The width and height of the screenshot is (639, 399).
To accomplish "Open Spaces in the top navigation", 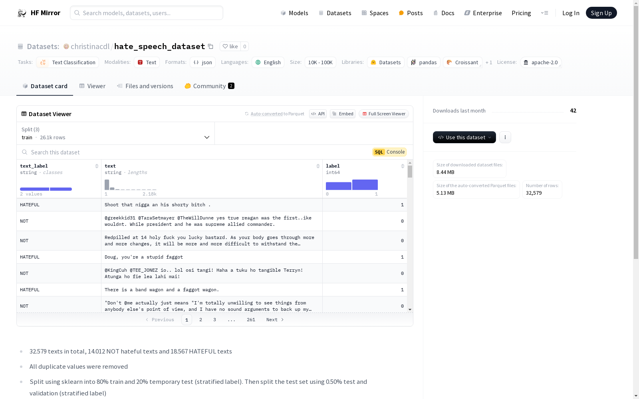I will [x=375, y=13].
